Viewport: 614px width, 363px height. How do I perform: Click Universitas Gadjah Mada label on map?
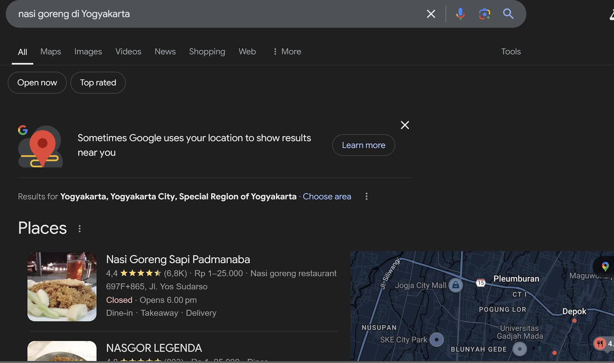tap(520, 332)
